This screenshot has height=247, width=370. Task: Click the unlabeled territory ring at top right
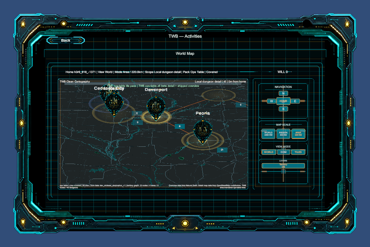click(x=218, y=95)
